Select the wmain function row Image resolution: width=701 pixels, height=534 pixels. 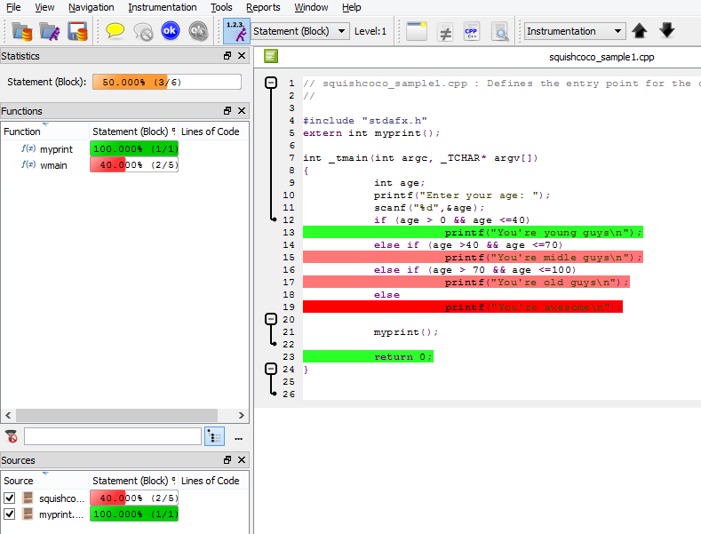coord(54,165)
